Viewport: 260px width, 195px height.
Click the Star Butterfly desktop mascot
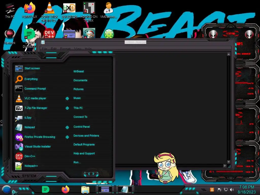(x=166, y=168)
